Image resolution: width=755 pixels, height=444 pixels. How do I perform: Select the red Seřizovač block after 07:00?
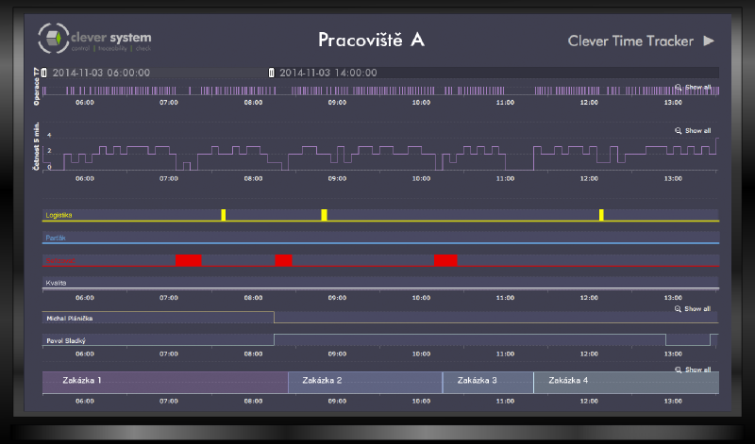click(x=189, y=260)
